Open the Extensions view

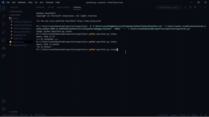pos(4,40)
